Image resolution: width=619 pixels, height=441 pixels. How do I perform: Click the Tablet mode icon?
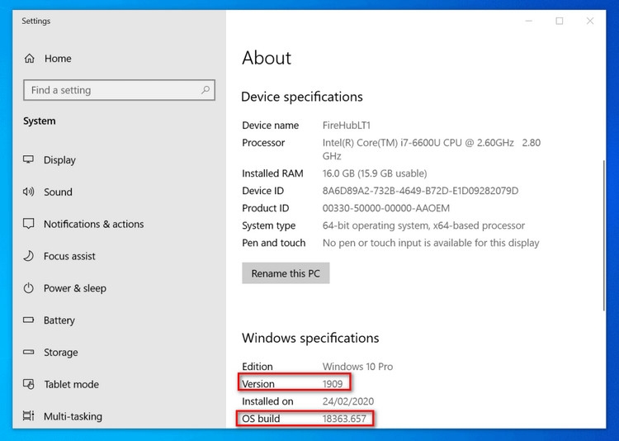pos(28,384)
